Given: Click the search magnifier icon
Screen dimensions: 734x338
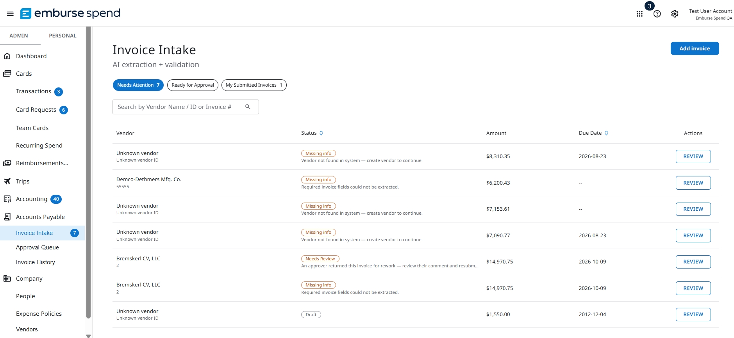Looking at the screenshot, I should click(x=248, y=107).
